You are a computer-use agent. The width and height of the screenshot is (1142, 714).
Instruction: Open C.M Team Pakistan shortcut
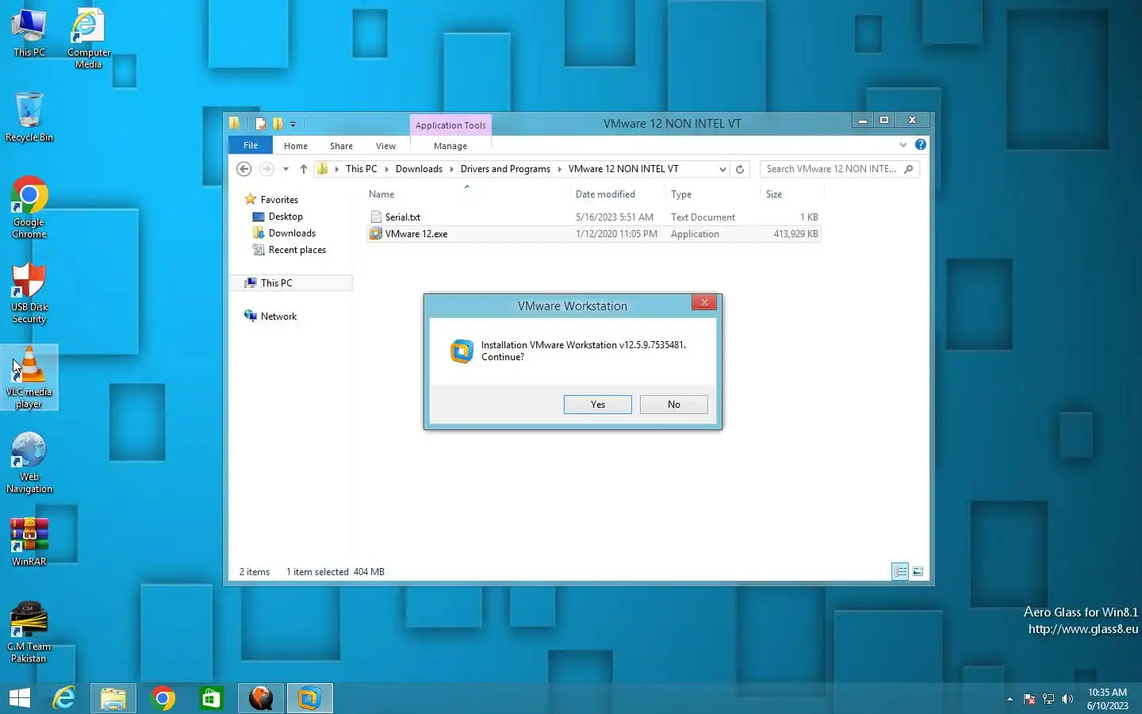pyautogui.click(x=29, y=632)
